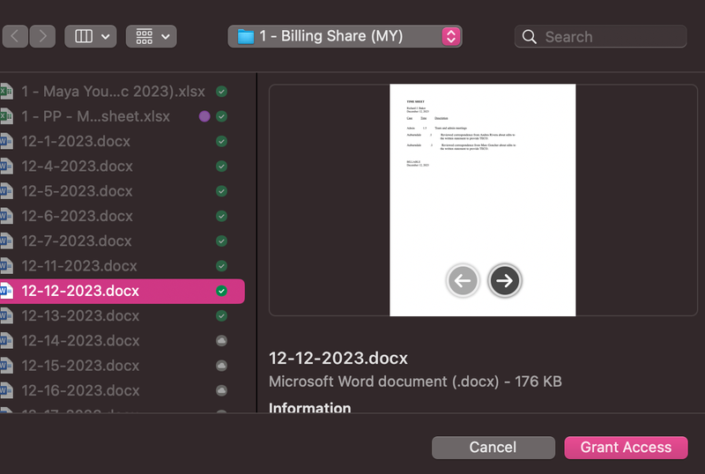705x474 pixels.
Task: Click synced checkmark badge for 12-5-2023.docx
Action: coord(222,191)
